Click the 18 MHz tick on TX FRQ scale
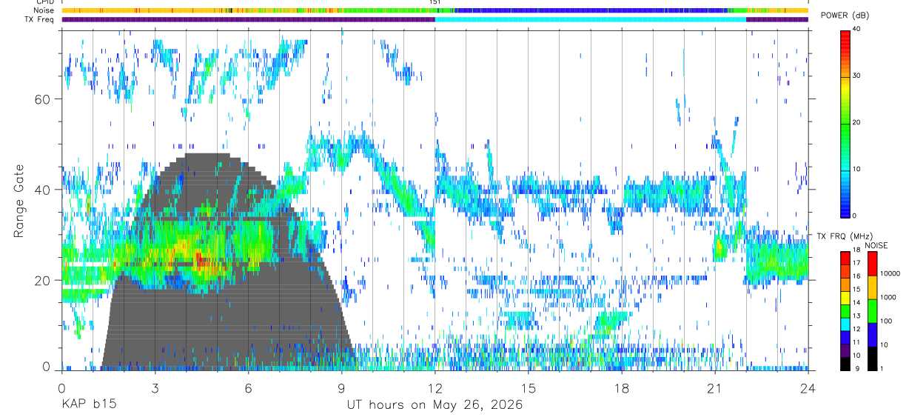 coord(856,251)
